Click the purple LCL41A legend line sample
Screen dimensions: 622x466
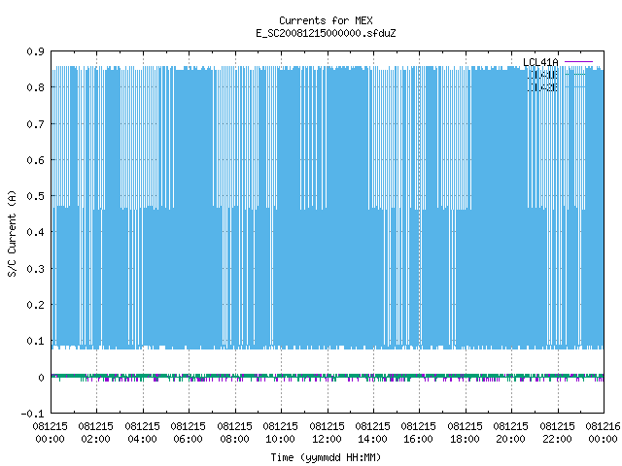point(578,62)
